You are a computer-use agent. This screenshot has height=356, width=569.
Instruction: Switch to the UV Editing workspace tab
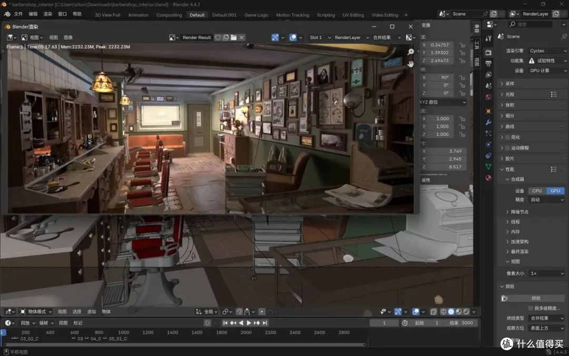pos(353,15)
